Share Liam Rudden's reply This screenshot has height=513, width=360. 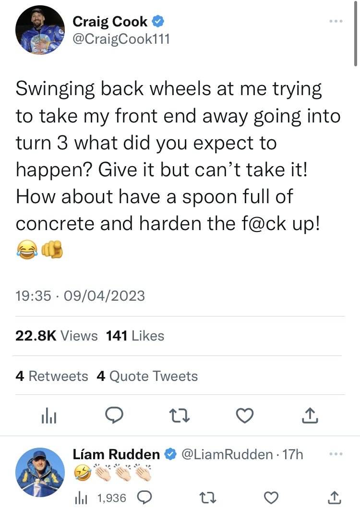tap(335, 498)
